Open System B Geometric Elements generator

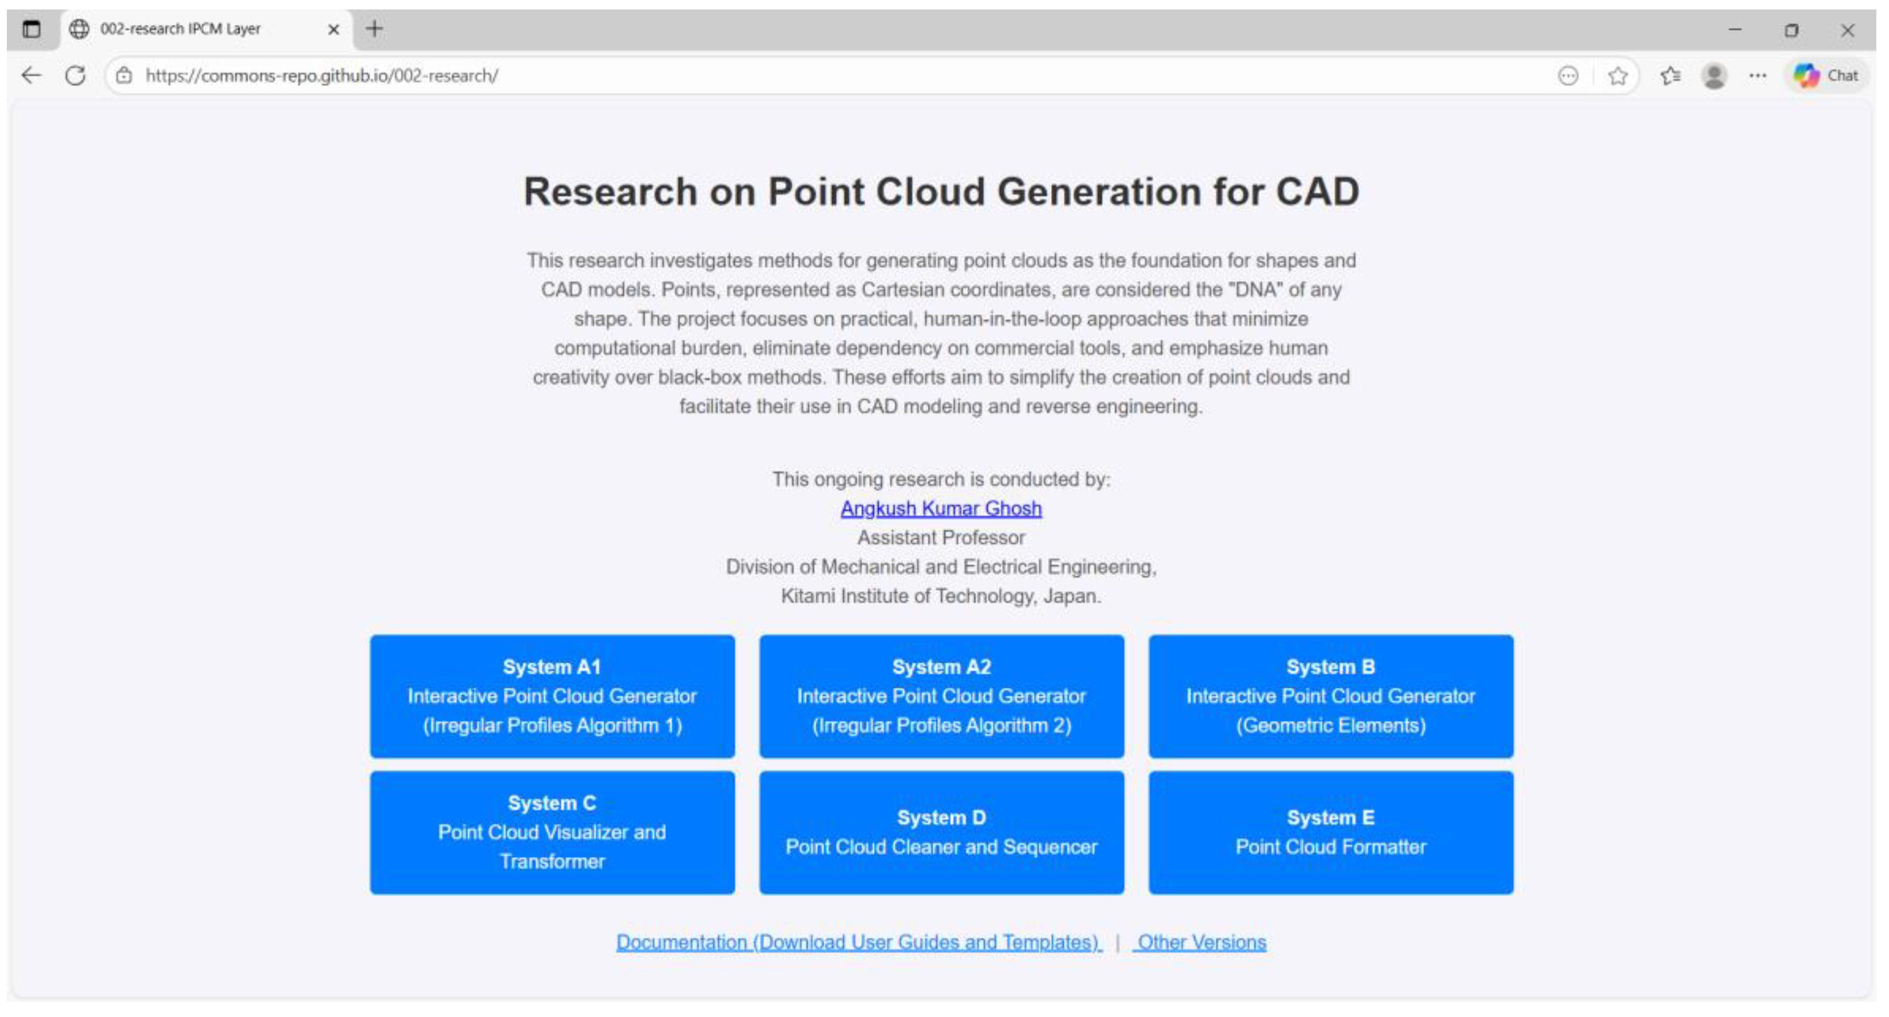[x=1330, y=696]
